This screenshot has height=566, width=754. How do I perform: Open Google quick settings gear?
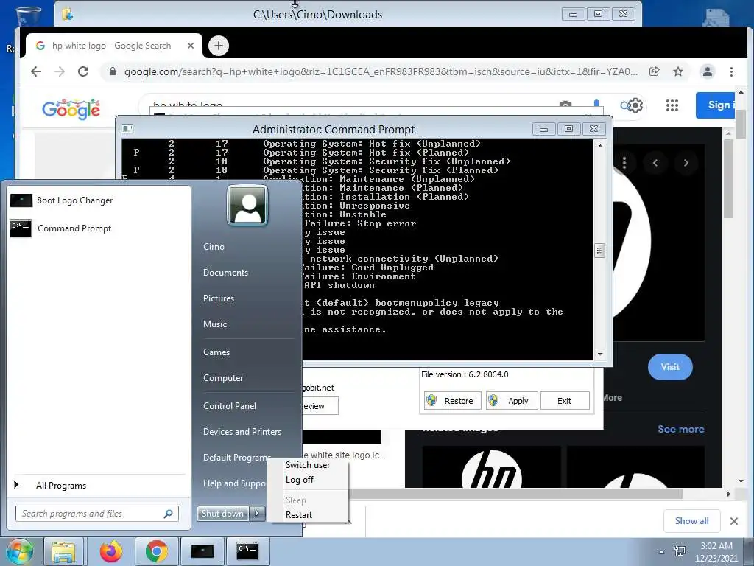(x=635, y=105)
